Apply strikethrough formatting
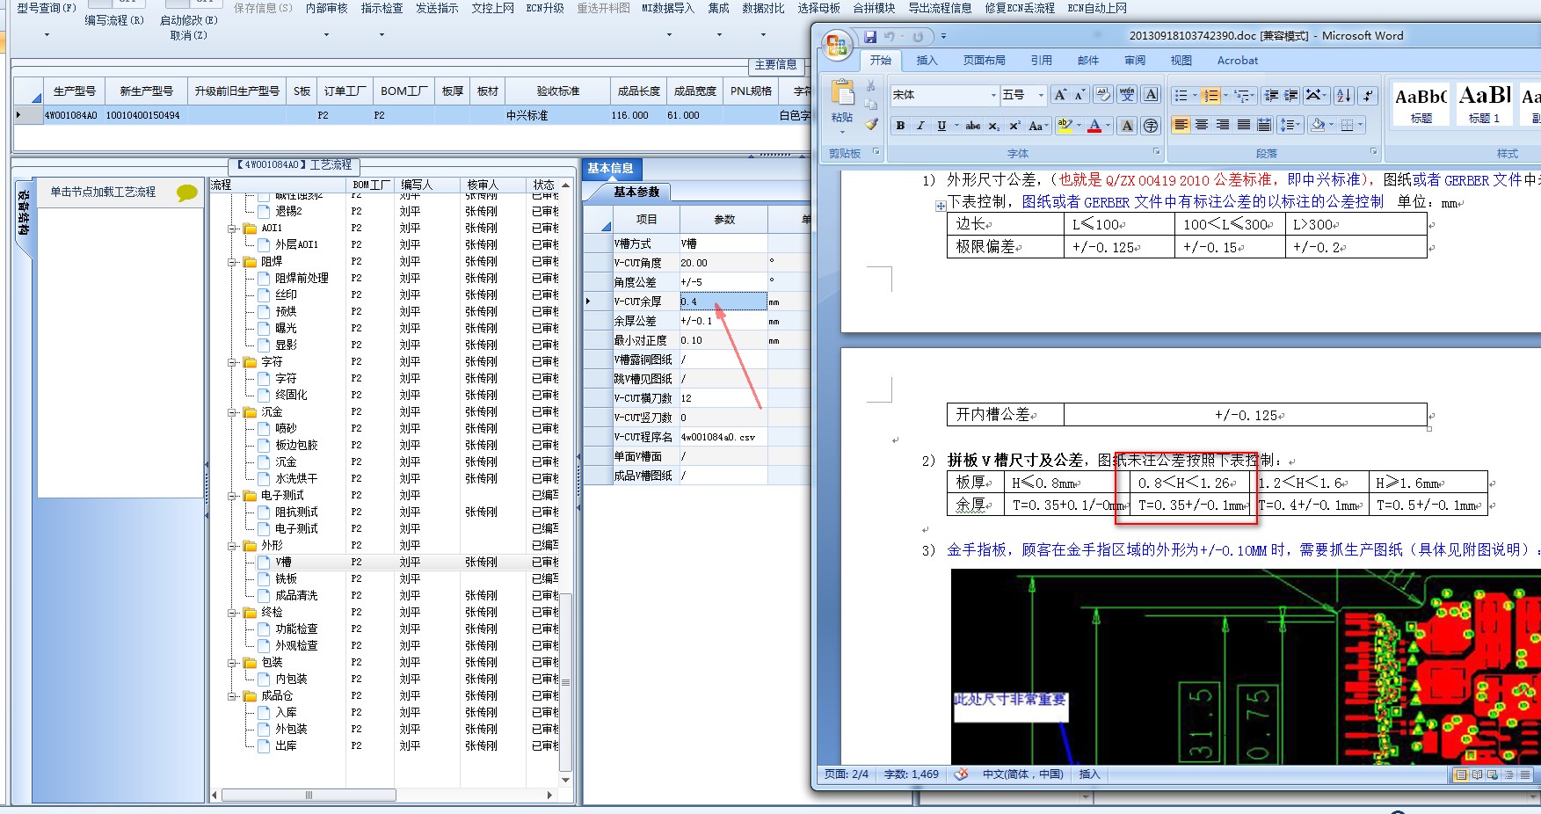Screen dimensions: 1541x814 (973, 126)
